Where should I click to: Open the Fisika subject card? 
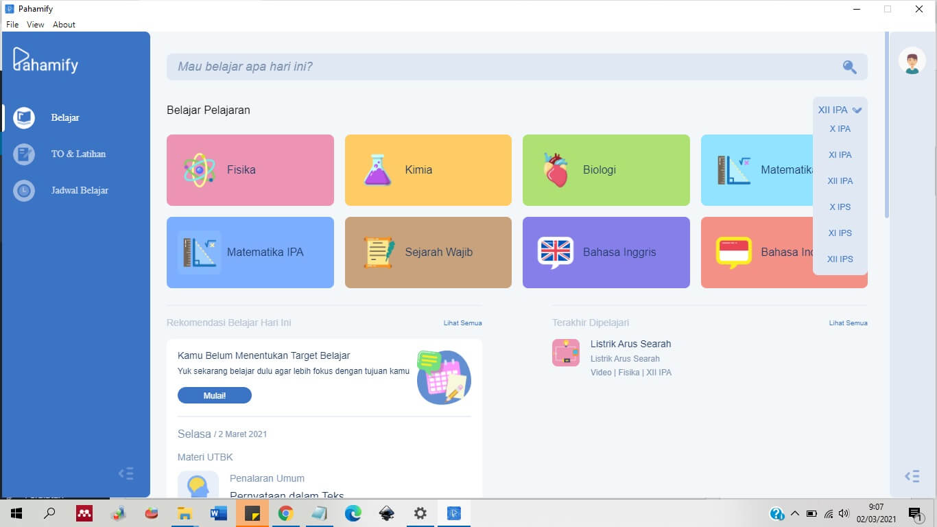tap(250, 170)
